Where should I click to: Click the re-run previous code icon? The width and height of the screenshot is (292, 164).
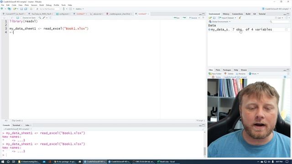tap(184, 18)
